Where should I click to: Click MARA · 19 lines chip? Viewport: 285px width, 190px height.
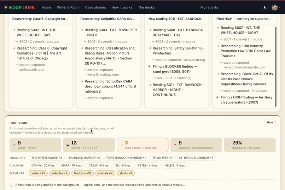click(71, 166)
